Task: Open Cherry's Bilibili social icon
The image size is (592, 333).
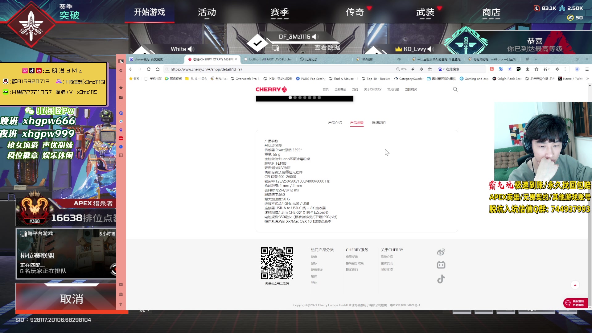Action: tap(441, 265)
